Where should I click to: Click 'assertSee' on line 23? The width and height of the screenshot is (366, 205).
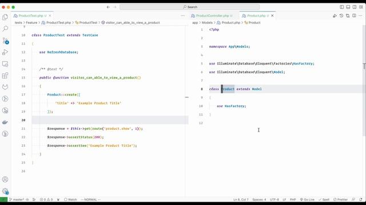click(x=77, y=146)
